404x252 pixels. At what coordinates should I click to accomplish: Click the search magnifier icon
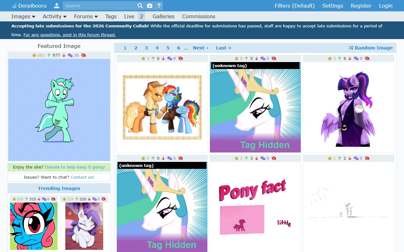tap(140, 5)
